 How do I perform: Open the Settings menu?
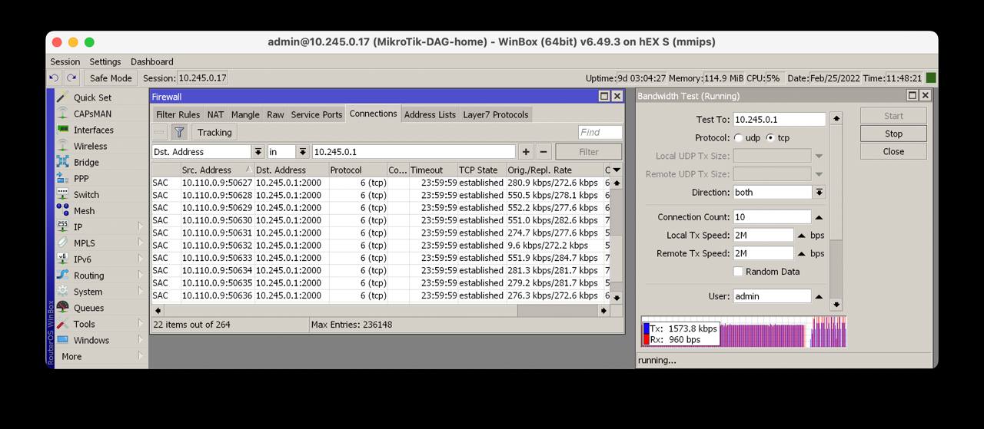click(x=105, y=61)
